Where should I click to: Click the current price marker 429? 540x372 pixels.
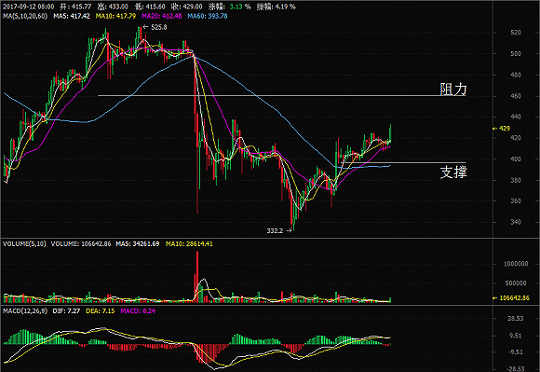click(x=505, y=129)
